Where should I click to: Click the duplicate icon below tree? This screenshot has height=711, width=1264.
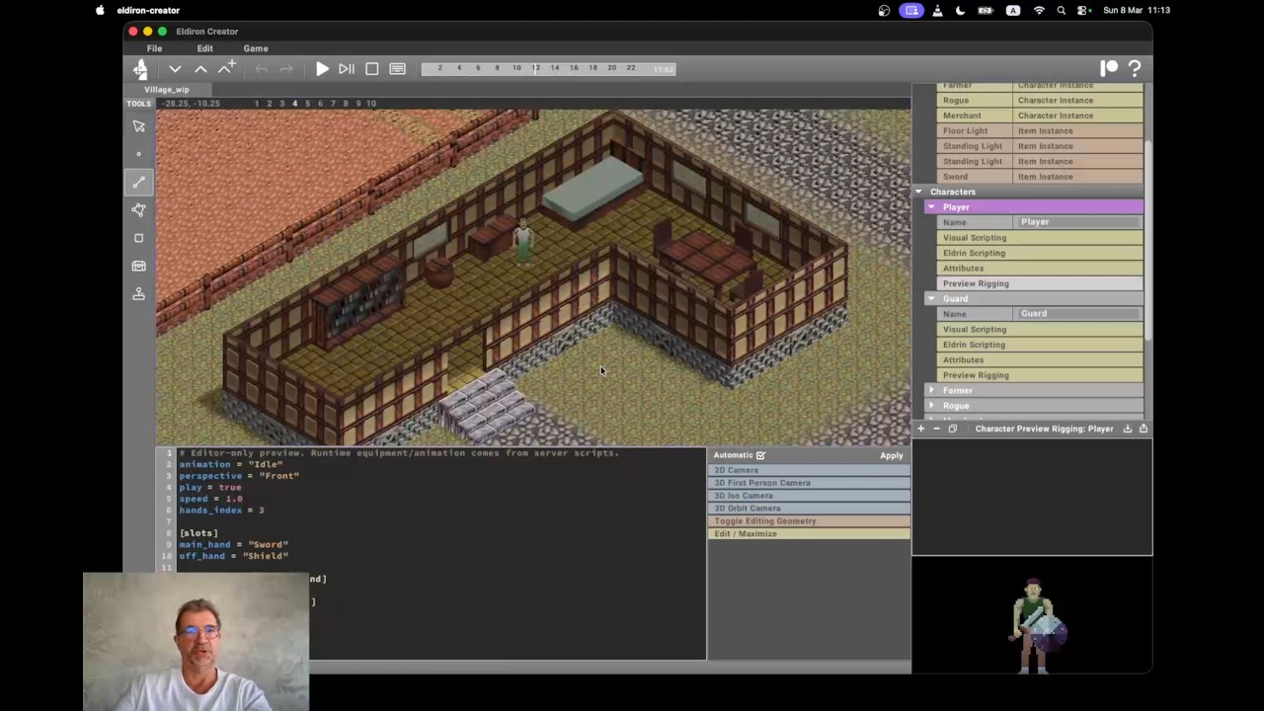952,429
